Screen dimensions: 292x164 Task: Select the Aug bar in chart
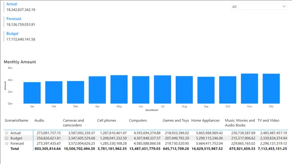coord(184,90)
